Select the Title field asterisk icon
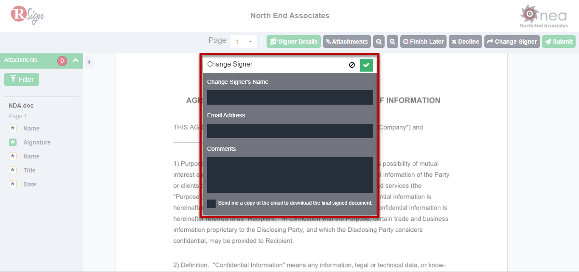579x272 pixels. coord(13,170)
